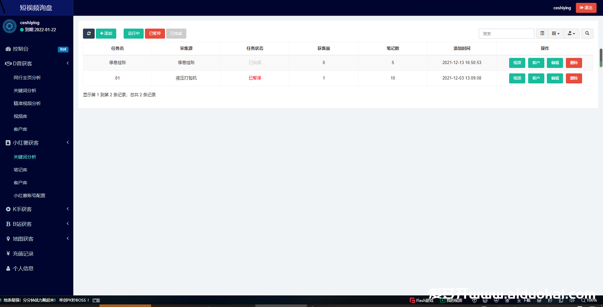Screen dimensions: 603x307
Task: Expand the B站获客 menu chevron
Action: 68,224
